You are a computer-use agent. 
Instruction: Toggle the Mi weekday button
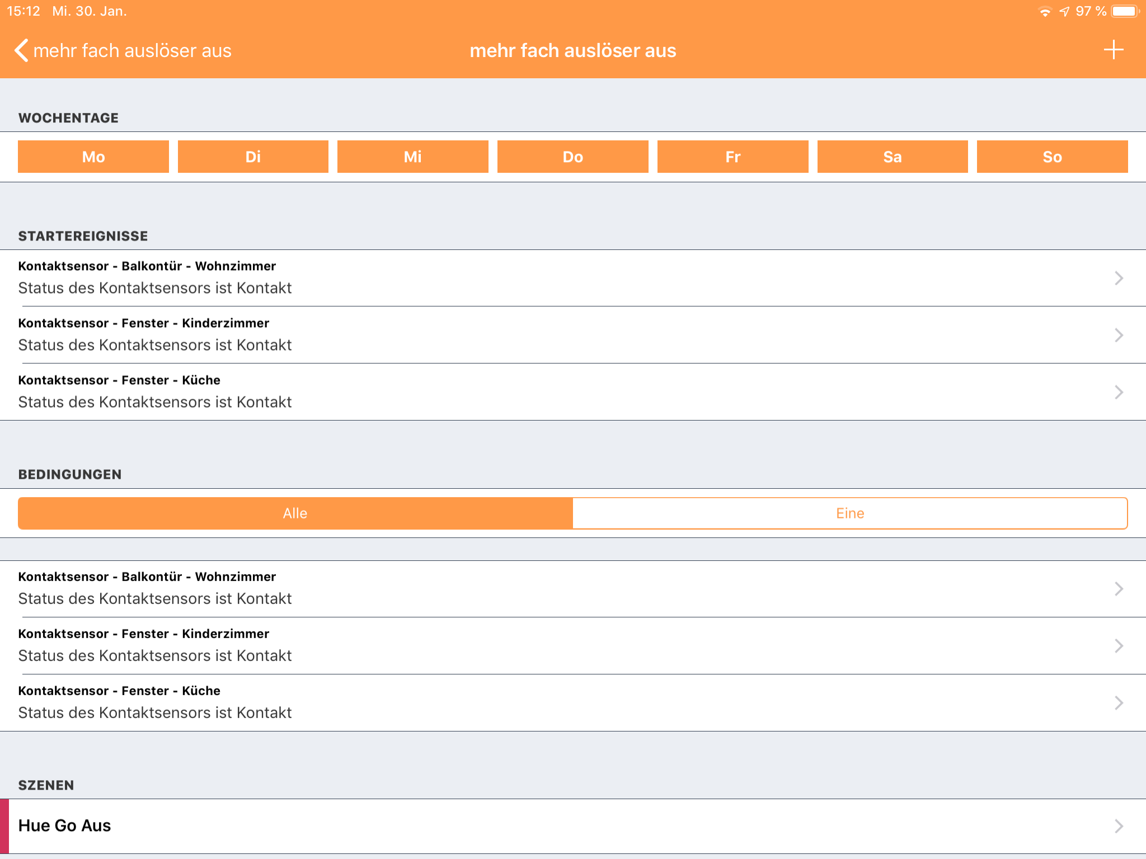pos(413,157)
